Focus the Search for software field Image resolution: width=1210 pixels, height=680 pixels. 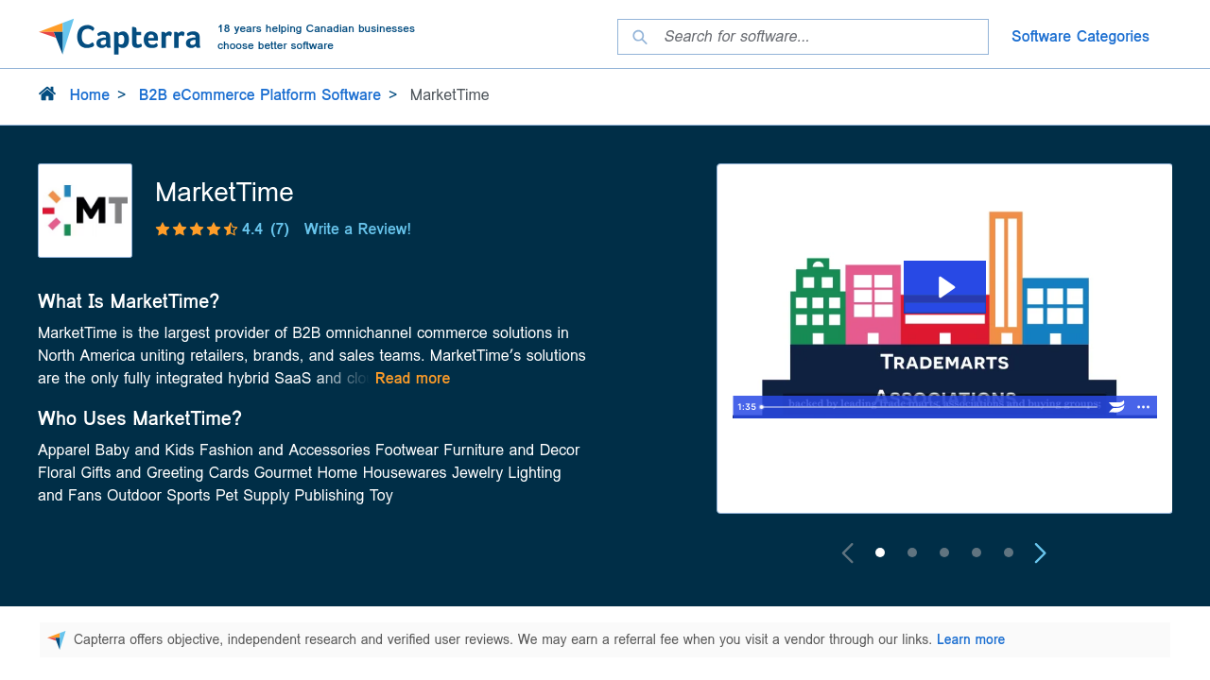coord(803,37)
